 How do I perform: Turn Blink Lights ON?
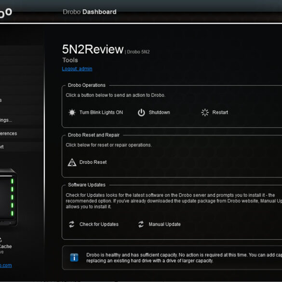(101, 112)
